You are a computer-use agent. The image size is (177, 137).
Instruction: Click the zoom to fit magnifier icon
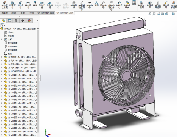(150, 14)
